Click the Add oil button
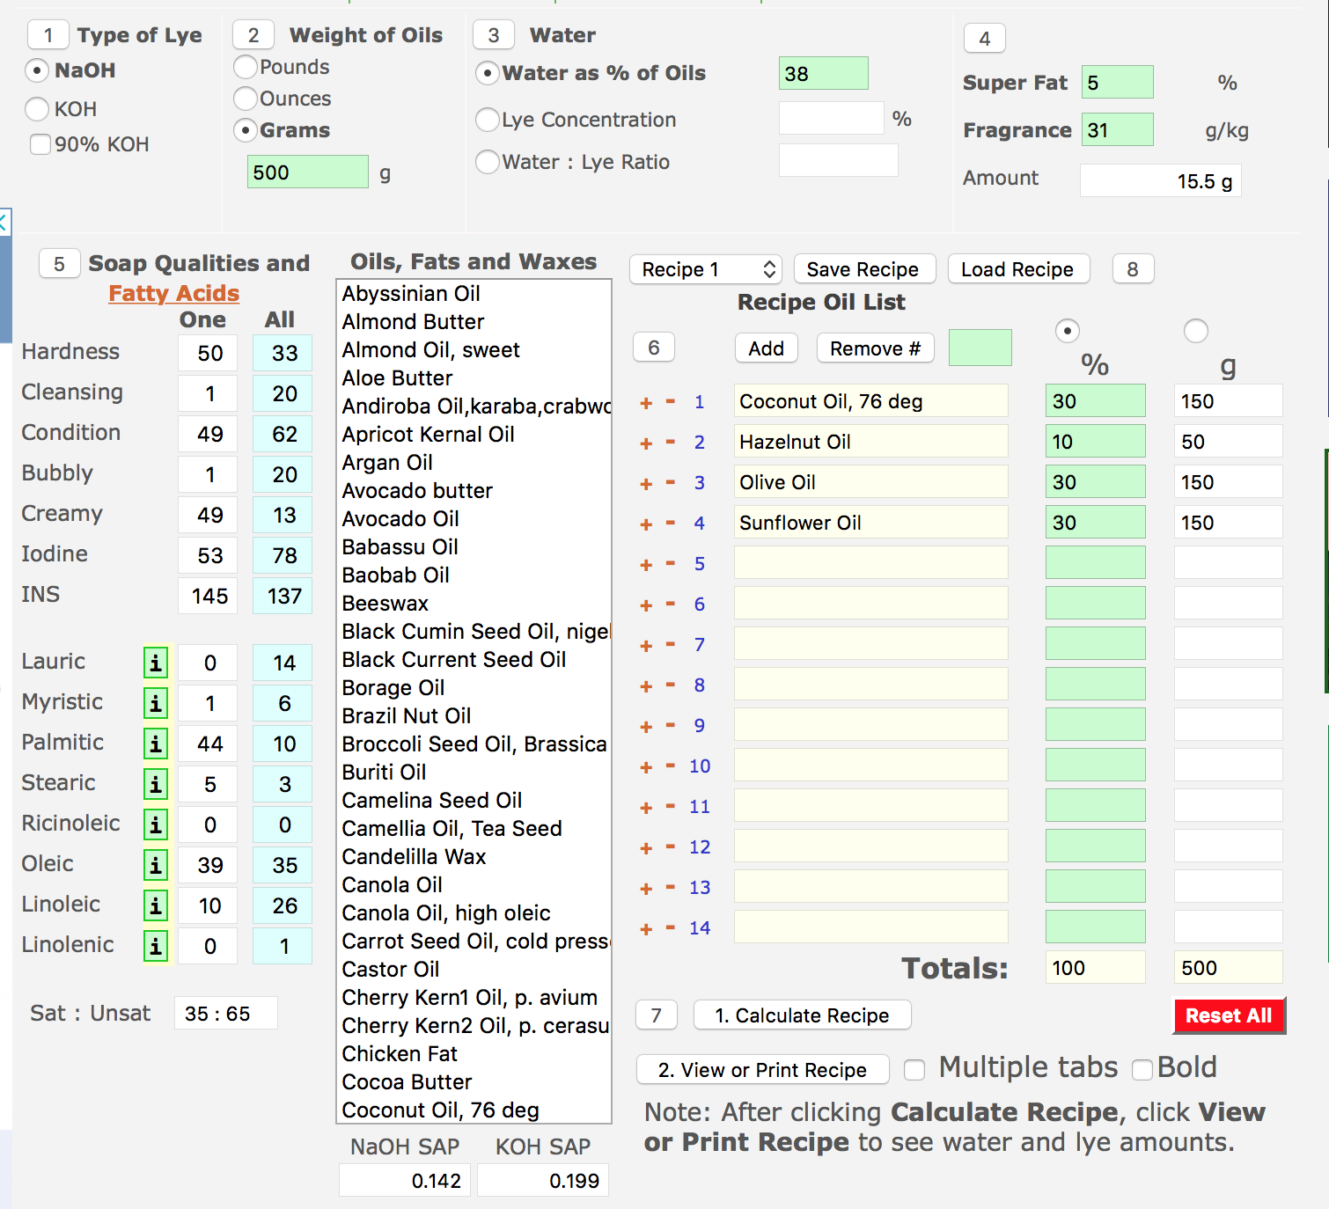Viewport: 1329px width, 1209px height. 766,348
